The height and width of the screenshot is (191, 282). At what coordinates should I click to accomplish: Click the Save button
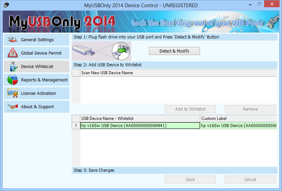point(190,180)
